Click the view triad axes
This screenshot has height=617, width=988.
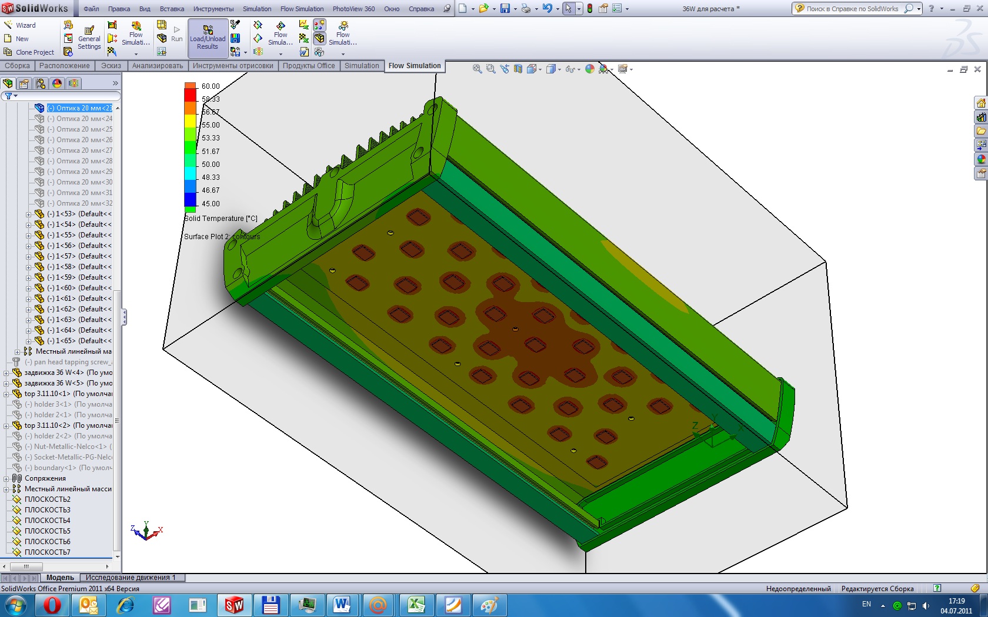tap(146, 531)
